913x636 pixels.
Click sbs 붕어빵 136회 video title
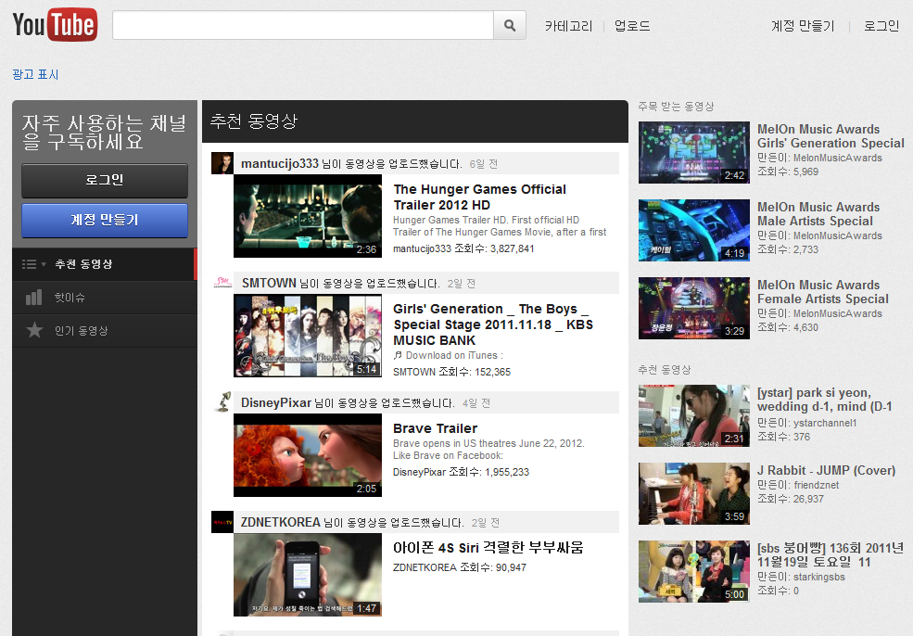click(x=831, y=555)
